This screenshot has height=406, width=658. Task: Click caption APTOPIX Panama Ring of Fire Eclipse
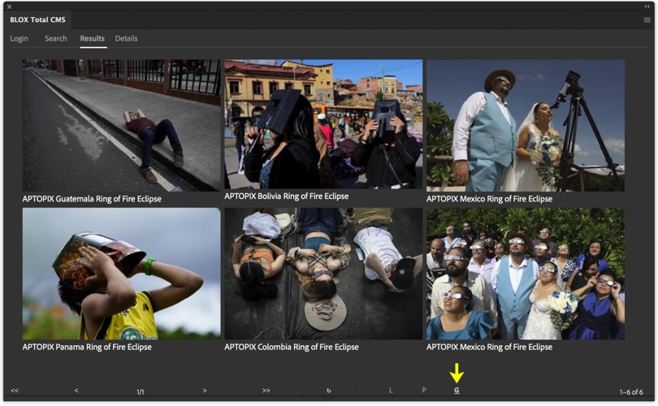(87, 348)
